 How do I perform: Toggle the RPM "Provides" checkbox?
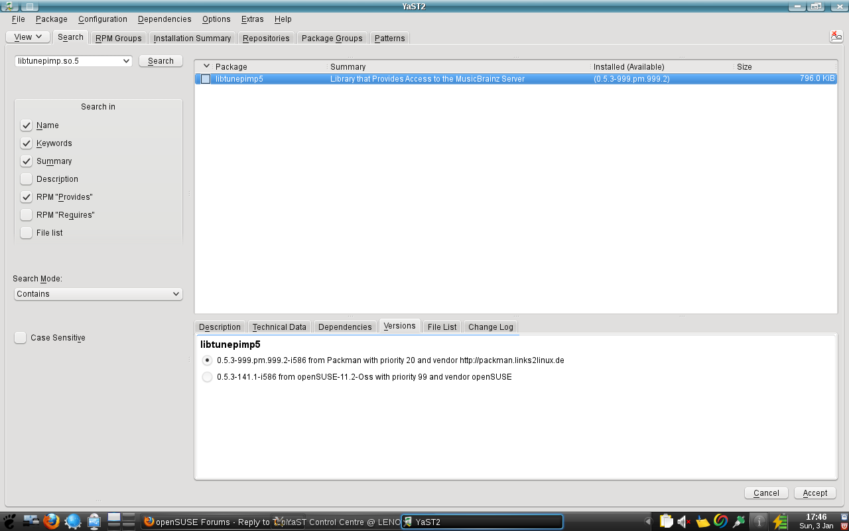[x=27, y=197]
